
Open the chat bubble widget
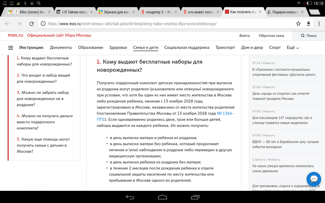(314, 179)
